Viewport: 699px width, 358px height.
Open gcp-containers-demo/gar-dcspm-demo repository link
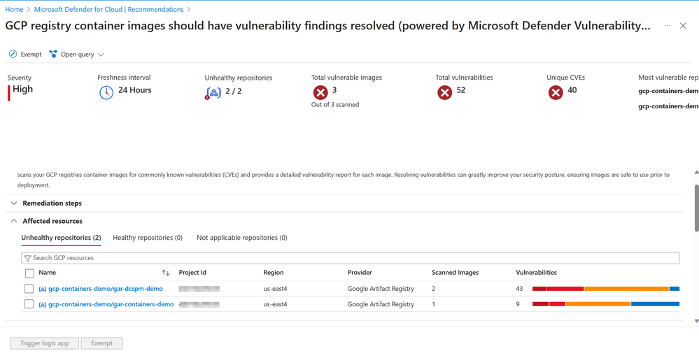tap(106, 289)
